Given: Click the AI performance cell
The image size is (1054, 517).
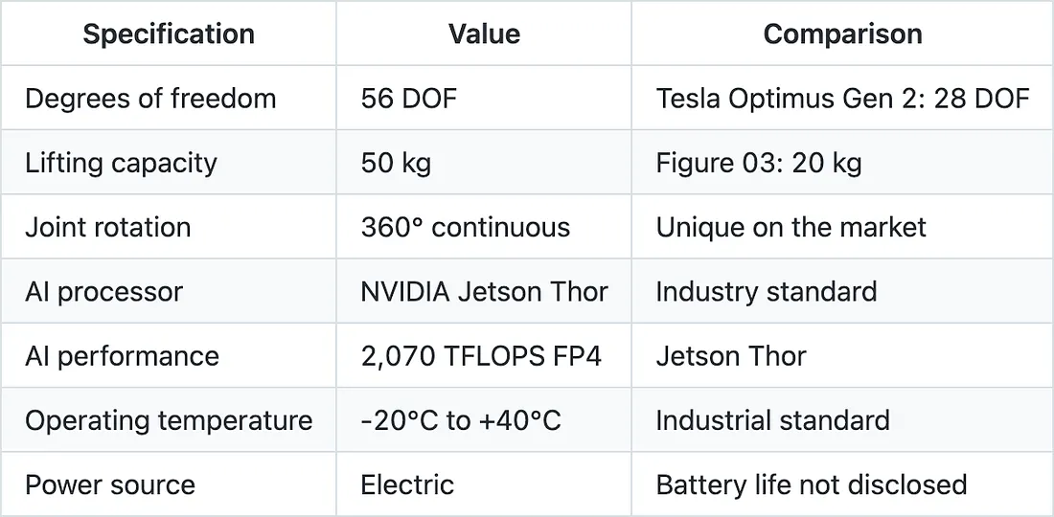Looking at the screenshot, I should click(123, 356).
